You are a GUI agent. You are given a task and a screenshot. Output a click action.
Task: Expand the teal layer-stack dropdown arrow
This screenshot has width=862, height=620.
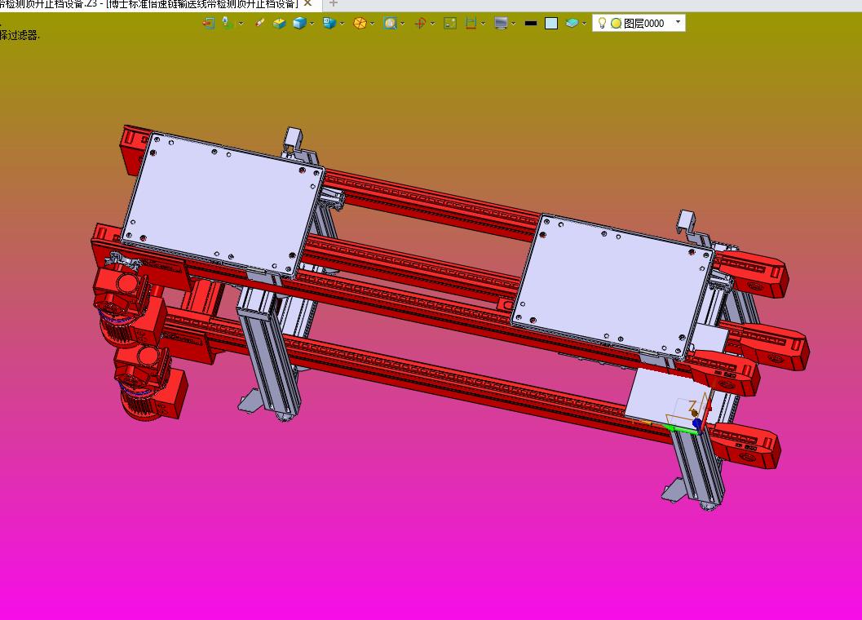[x=585, y=24]
